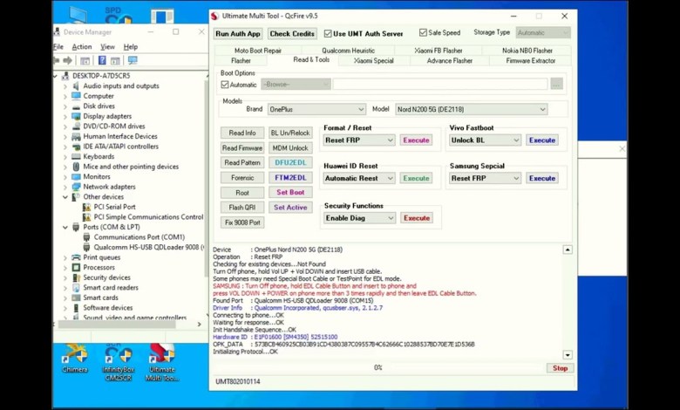Click Execute in the Security Functions group
680x410 pixels.
(417, 218)
